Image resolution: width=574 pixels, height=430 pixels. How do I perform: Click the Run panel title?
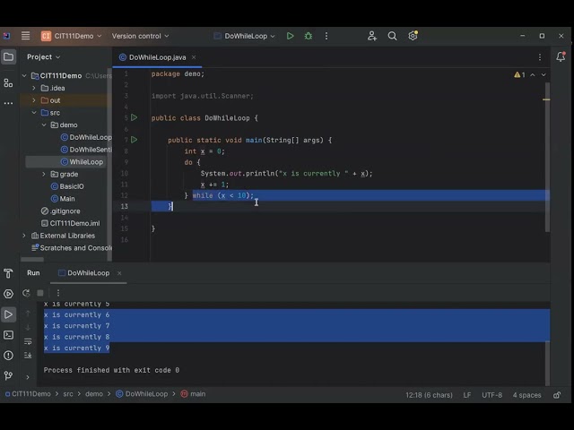click(33, 272)
